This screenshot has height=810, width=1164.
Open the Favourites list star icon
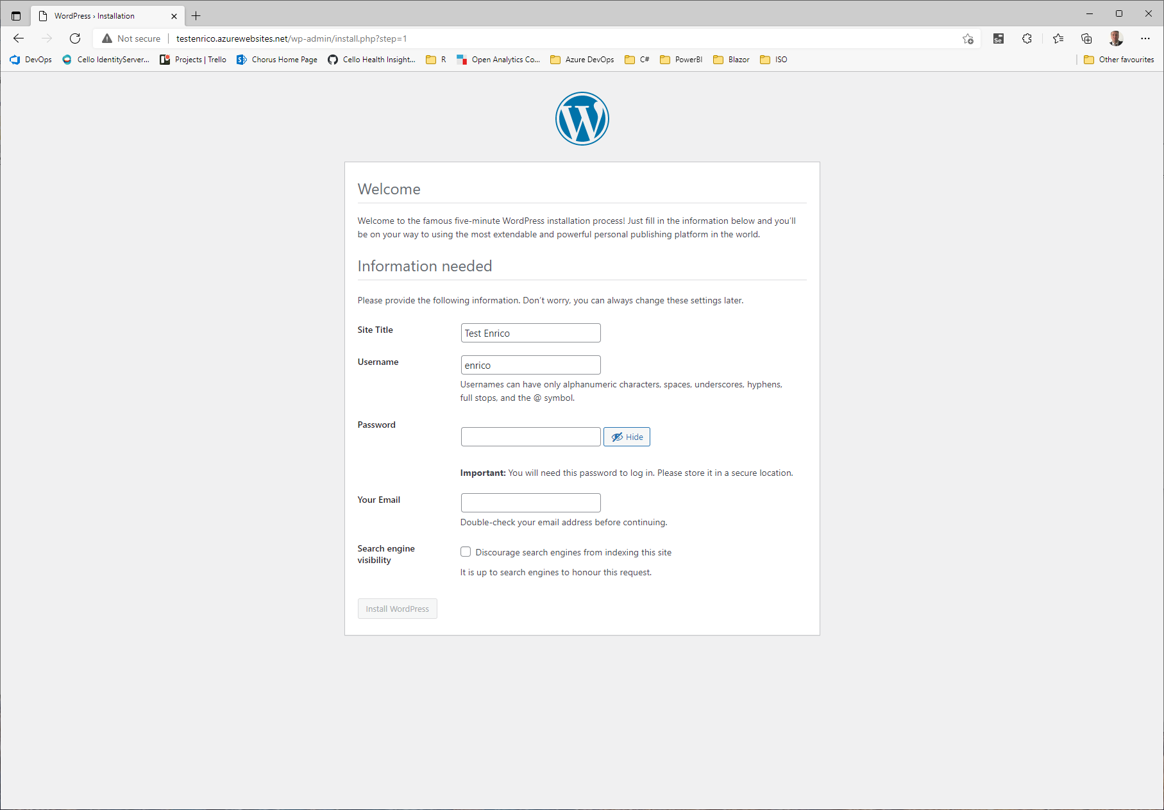(1058, 38)
